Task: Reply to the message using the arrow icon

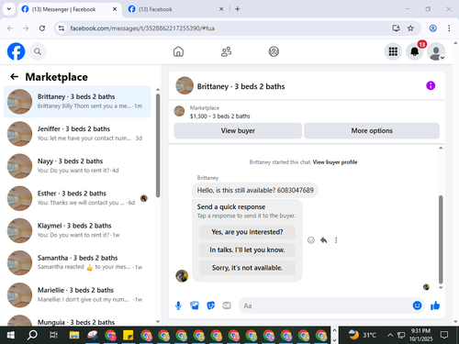Action: (x=324, y=240)
